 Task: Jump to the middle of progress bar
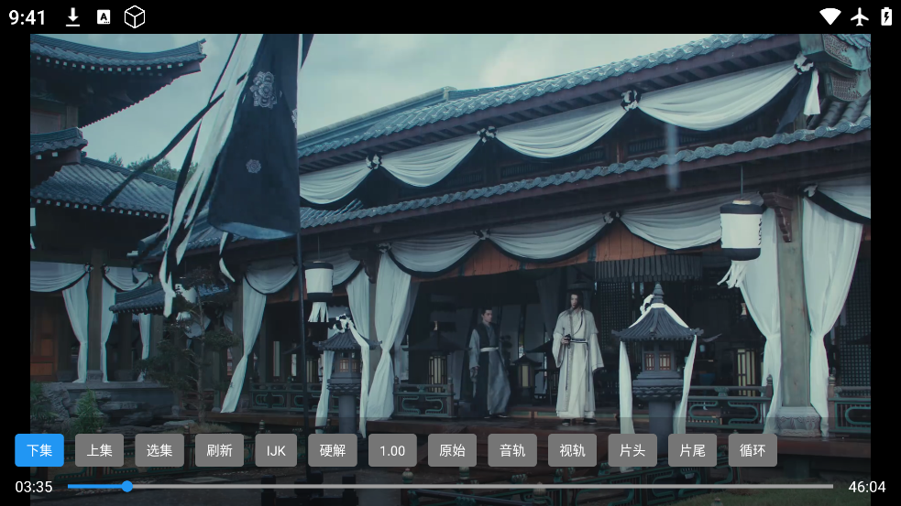451,487
